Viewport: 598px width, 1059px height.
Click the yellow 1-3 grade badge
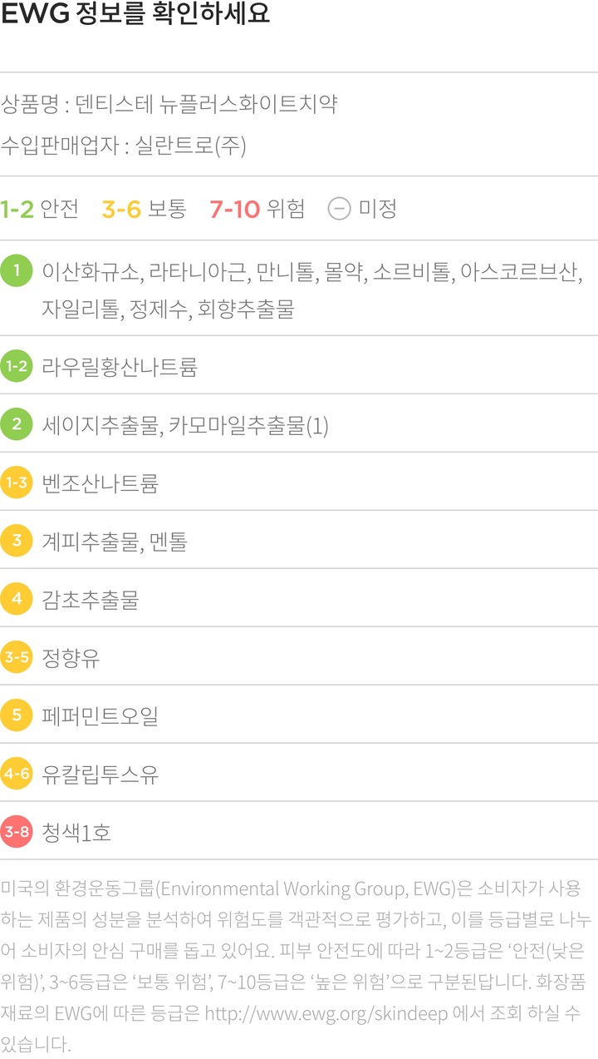(x=17, y=482)
